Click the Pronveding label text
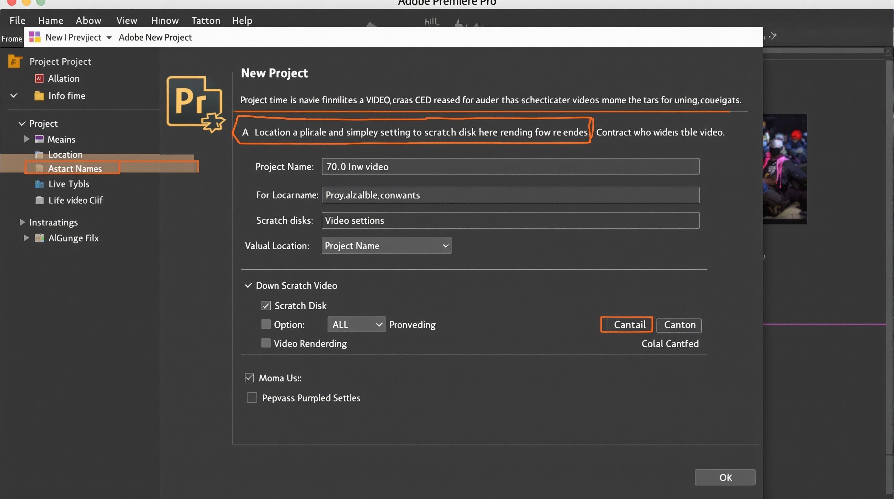The image size is (894, 499). point(412,325)
